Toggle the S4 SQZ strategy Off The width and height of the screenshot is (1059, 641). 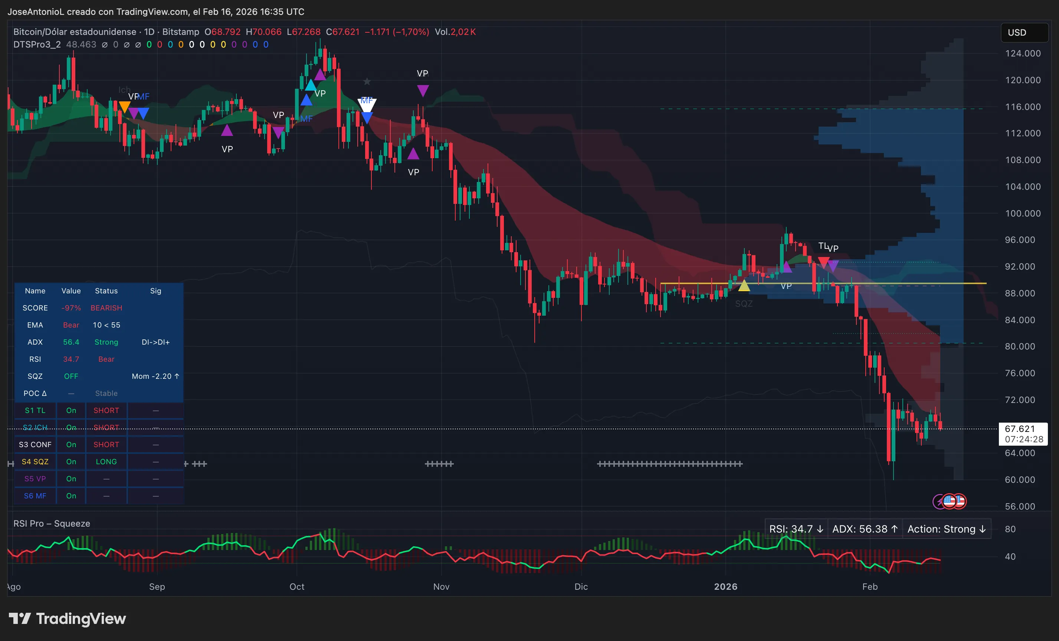click(x=71, y=462)
